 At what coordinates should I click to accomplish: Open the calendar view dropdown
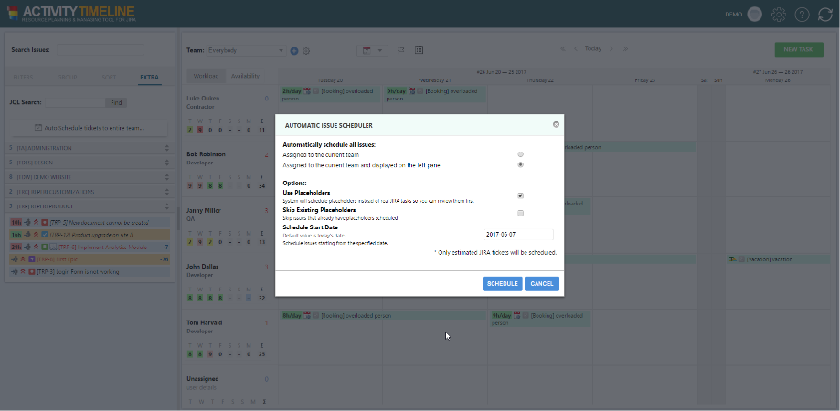[x=375, y=49]
